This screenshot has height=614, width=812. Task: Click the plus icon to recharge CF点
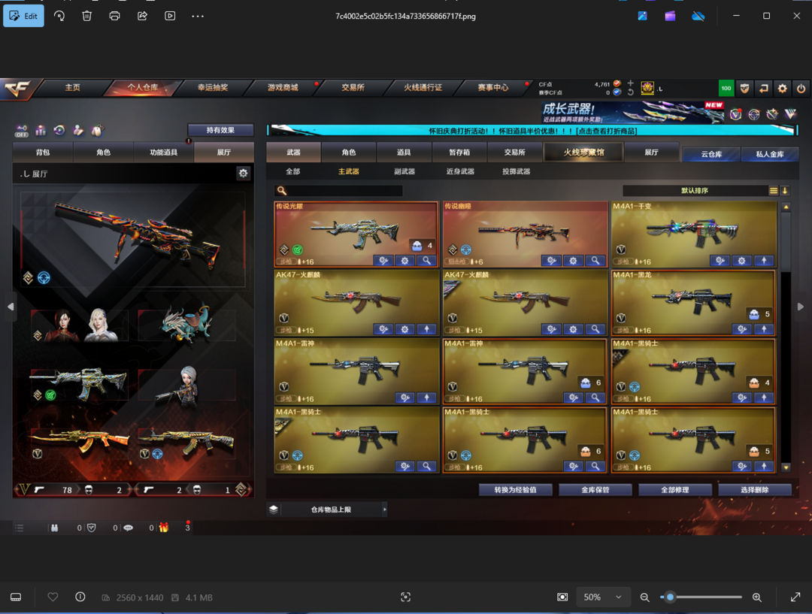click(630, 83)
